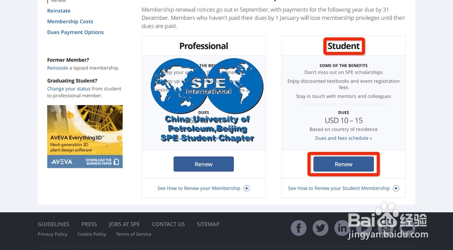Open Membership Costs in the sidebar

70,21
